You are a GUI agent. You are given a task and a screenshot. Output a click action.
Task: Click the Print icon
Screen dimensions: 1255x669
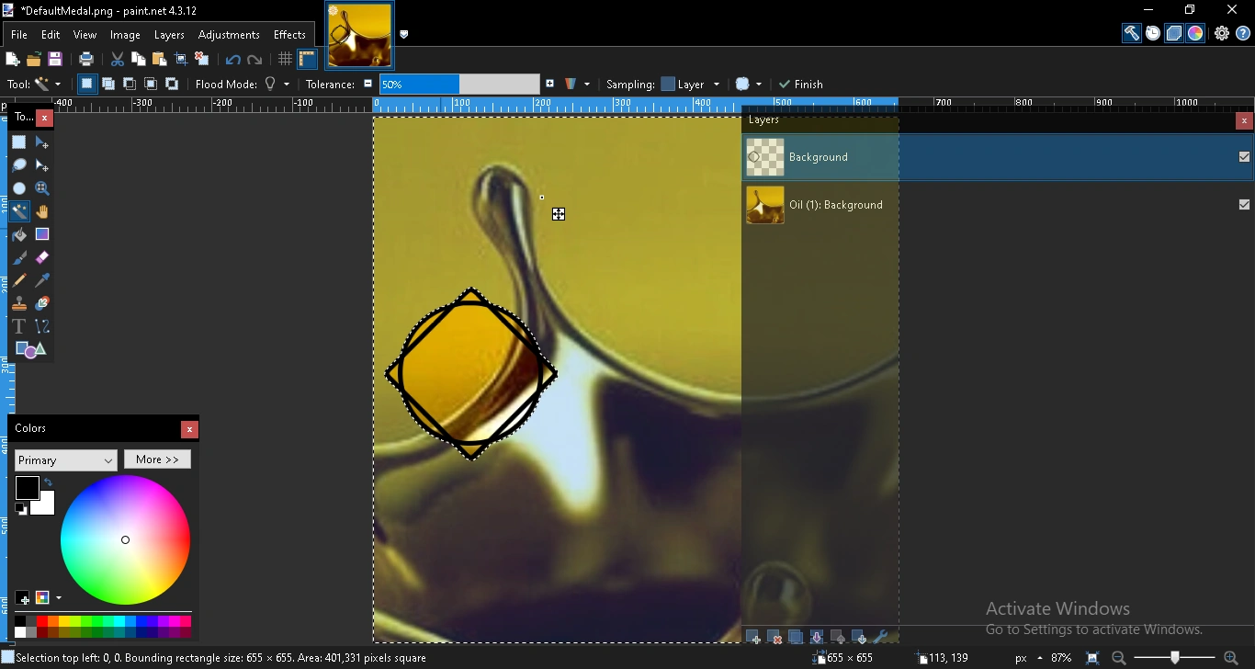point(86,60)
